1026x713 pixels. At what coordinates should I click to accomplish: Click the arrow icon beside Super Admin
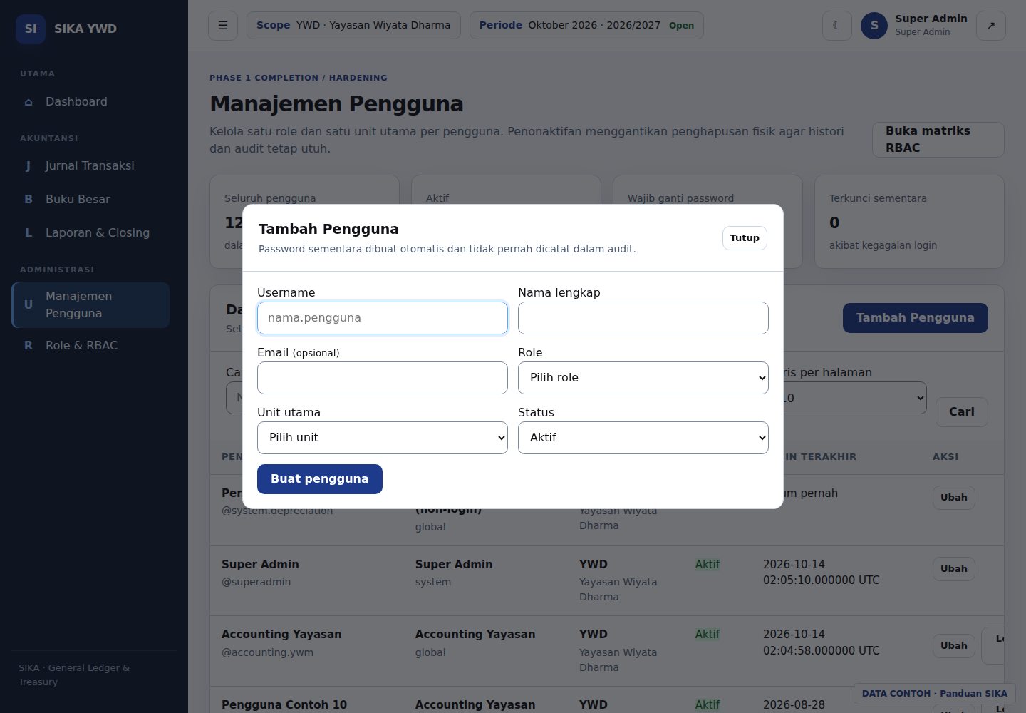coord(991,26)
